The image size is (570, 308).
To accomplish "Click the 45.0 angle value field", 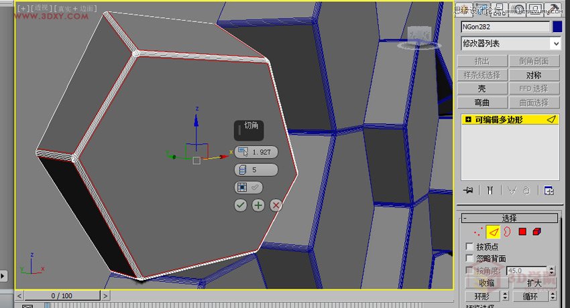I will click(x=527, y=271).
